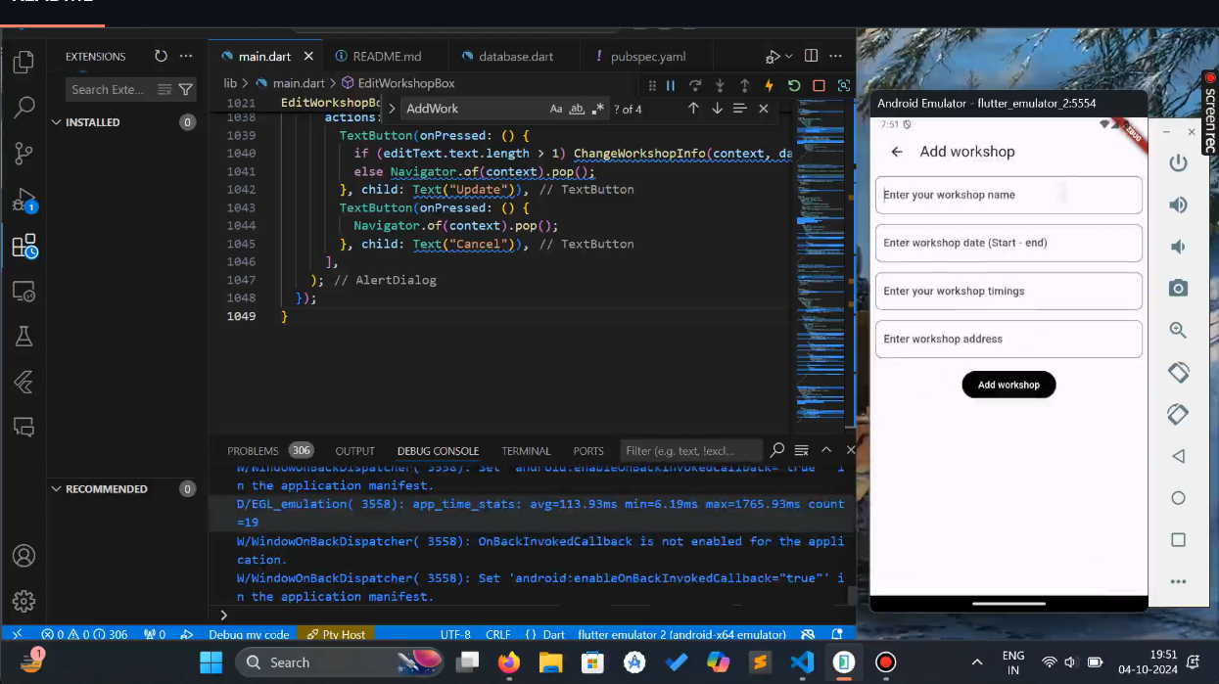Screen dimensions: 1219x684
Task: Expand the replace field in find widget
Action: (x=393, y=109)
